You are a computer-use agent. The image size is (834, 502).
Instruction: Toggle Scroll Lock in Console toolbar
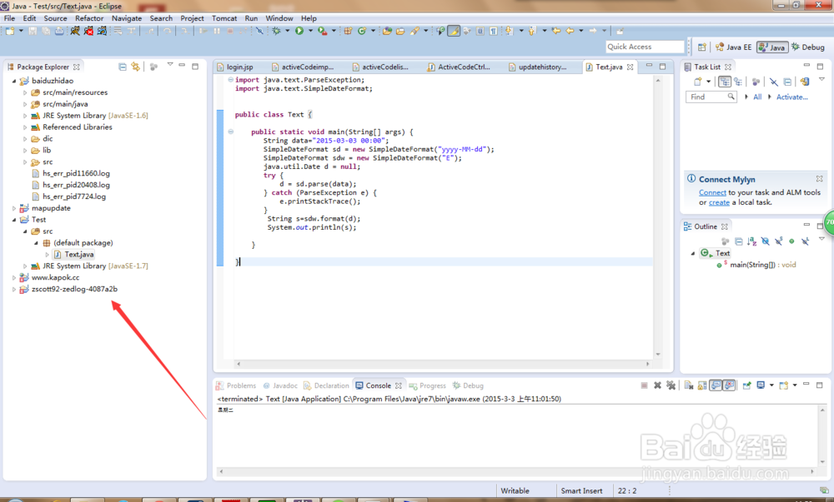click(x=702, y=385)
